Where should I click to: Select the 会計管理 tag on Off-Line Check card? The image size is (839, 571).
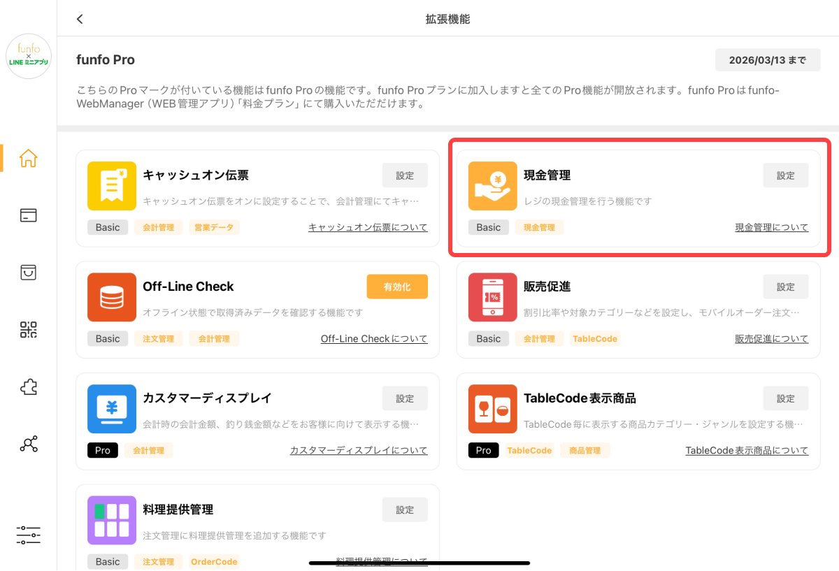[214, 339]
